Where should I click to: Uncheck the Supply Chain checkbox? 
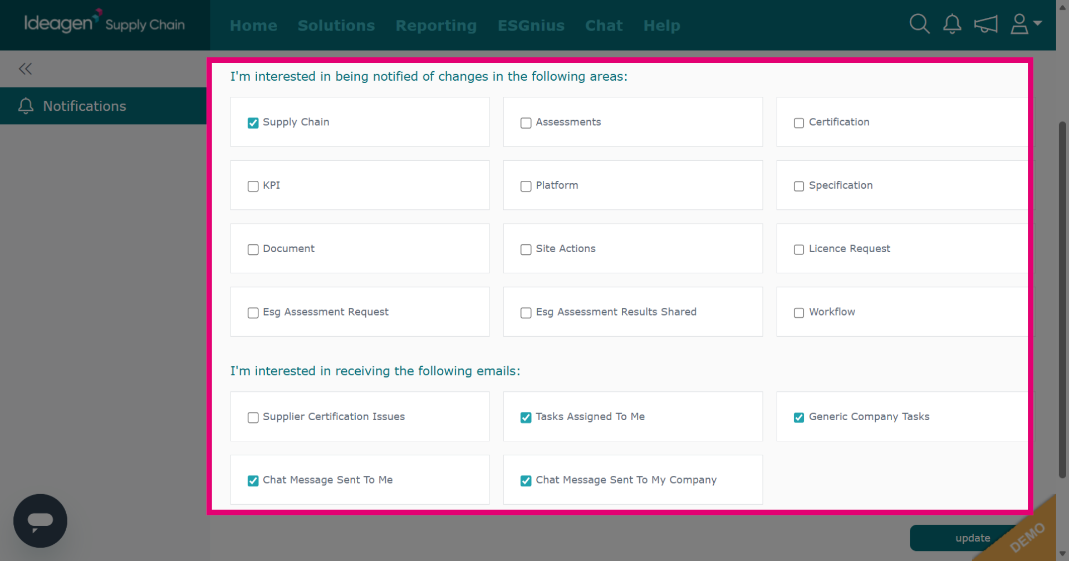[x=253, y=122]
